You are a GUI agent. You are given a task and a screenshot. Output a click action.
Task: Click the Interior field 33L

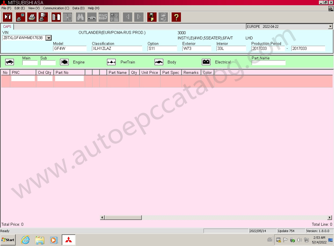click(231, 48)
